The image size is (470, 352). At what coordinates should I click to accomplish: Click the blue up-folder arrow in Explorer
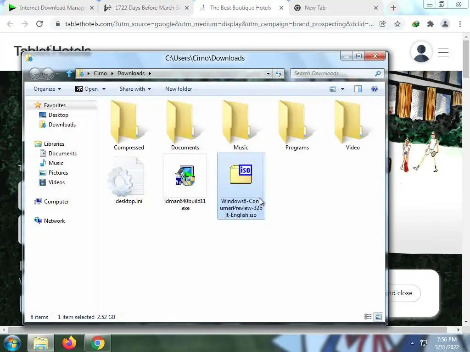[x=69, y=73]
